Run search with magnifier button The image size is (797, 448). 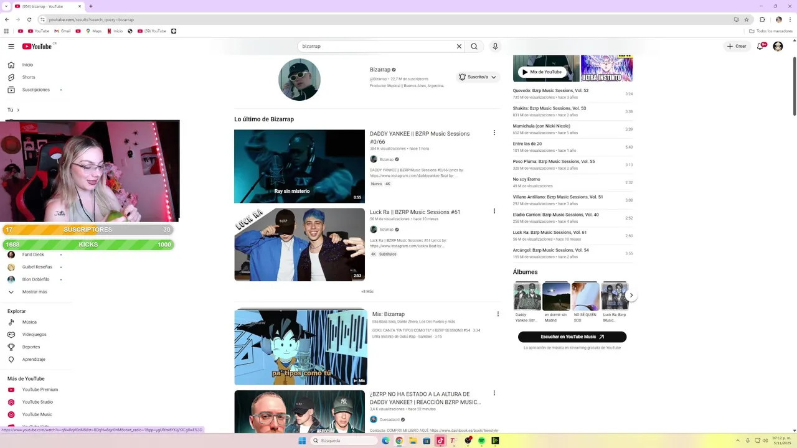(474, 46)
